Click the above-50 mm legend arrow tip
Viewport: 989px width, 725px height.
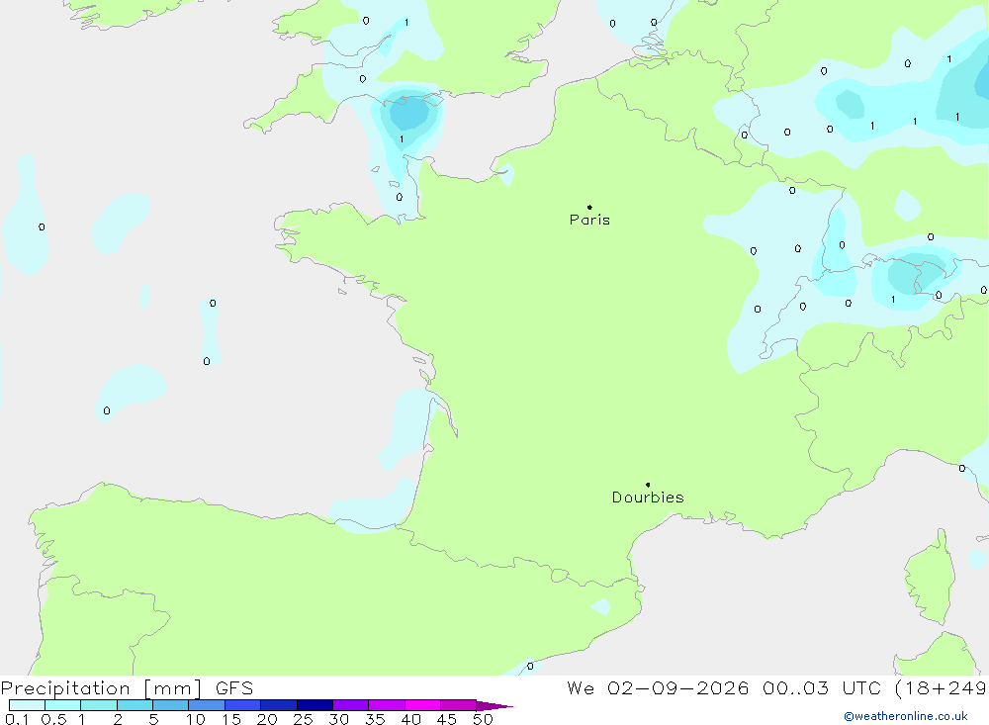[494, 706]
